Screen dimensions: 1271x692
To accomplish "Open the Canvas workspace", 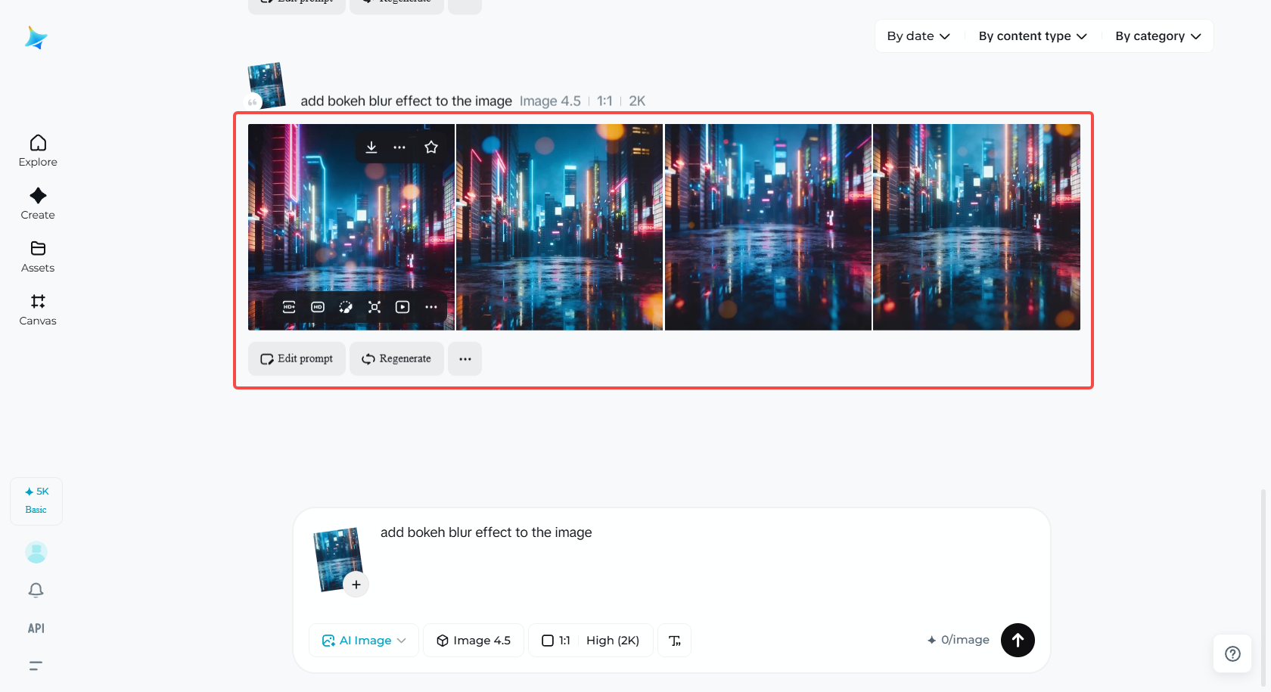I will 38,310.
